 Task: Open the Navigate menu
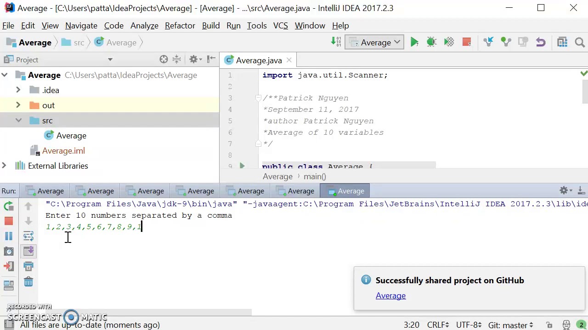pyautogui.click(x=81, y=26)
